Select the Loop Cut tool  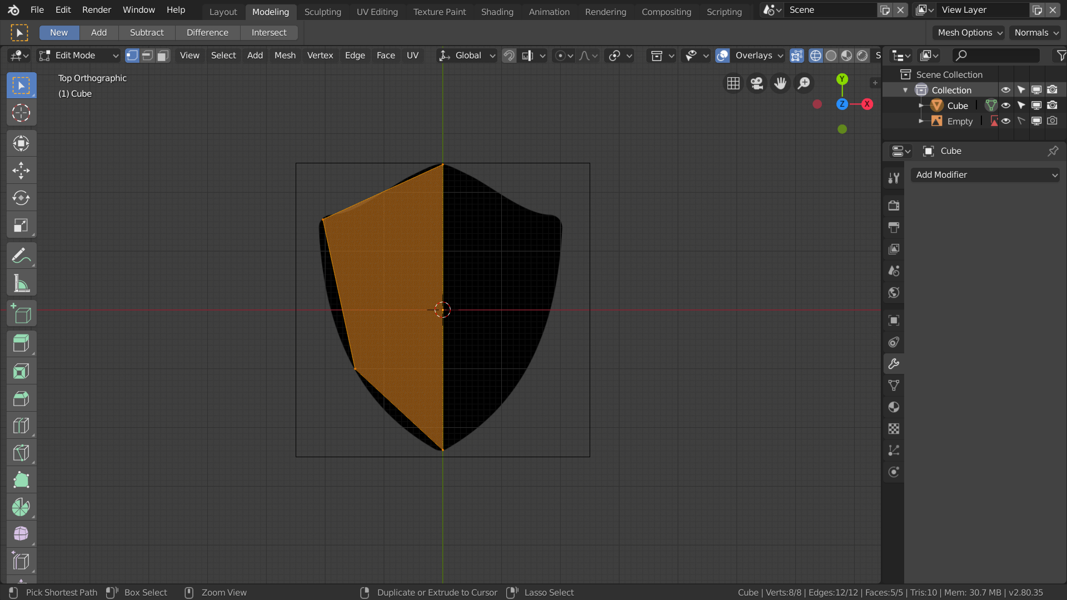(x=21, y=426)
